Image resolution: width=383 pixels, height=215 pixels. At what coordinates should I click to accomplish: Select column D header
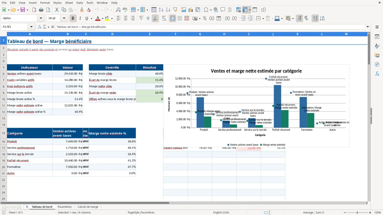(x=112, y=34)
